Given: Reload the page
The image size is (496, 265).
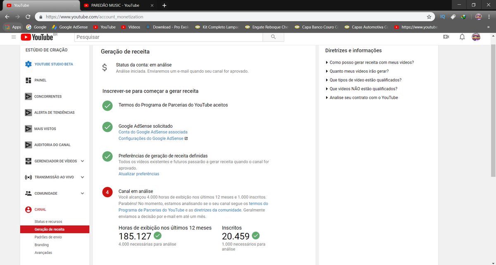Looking at the screenshot, I should [28, 17].
